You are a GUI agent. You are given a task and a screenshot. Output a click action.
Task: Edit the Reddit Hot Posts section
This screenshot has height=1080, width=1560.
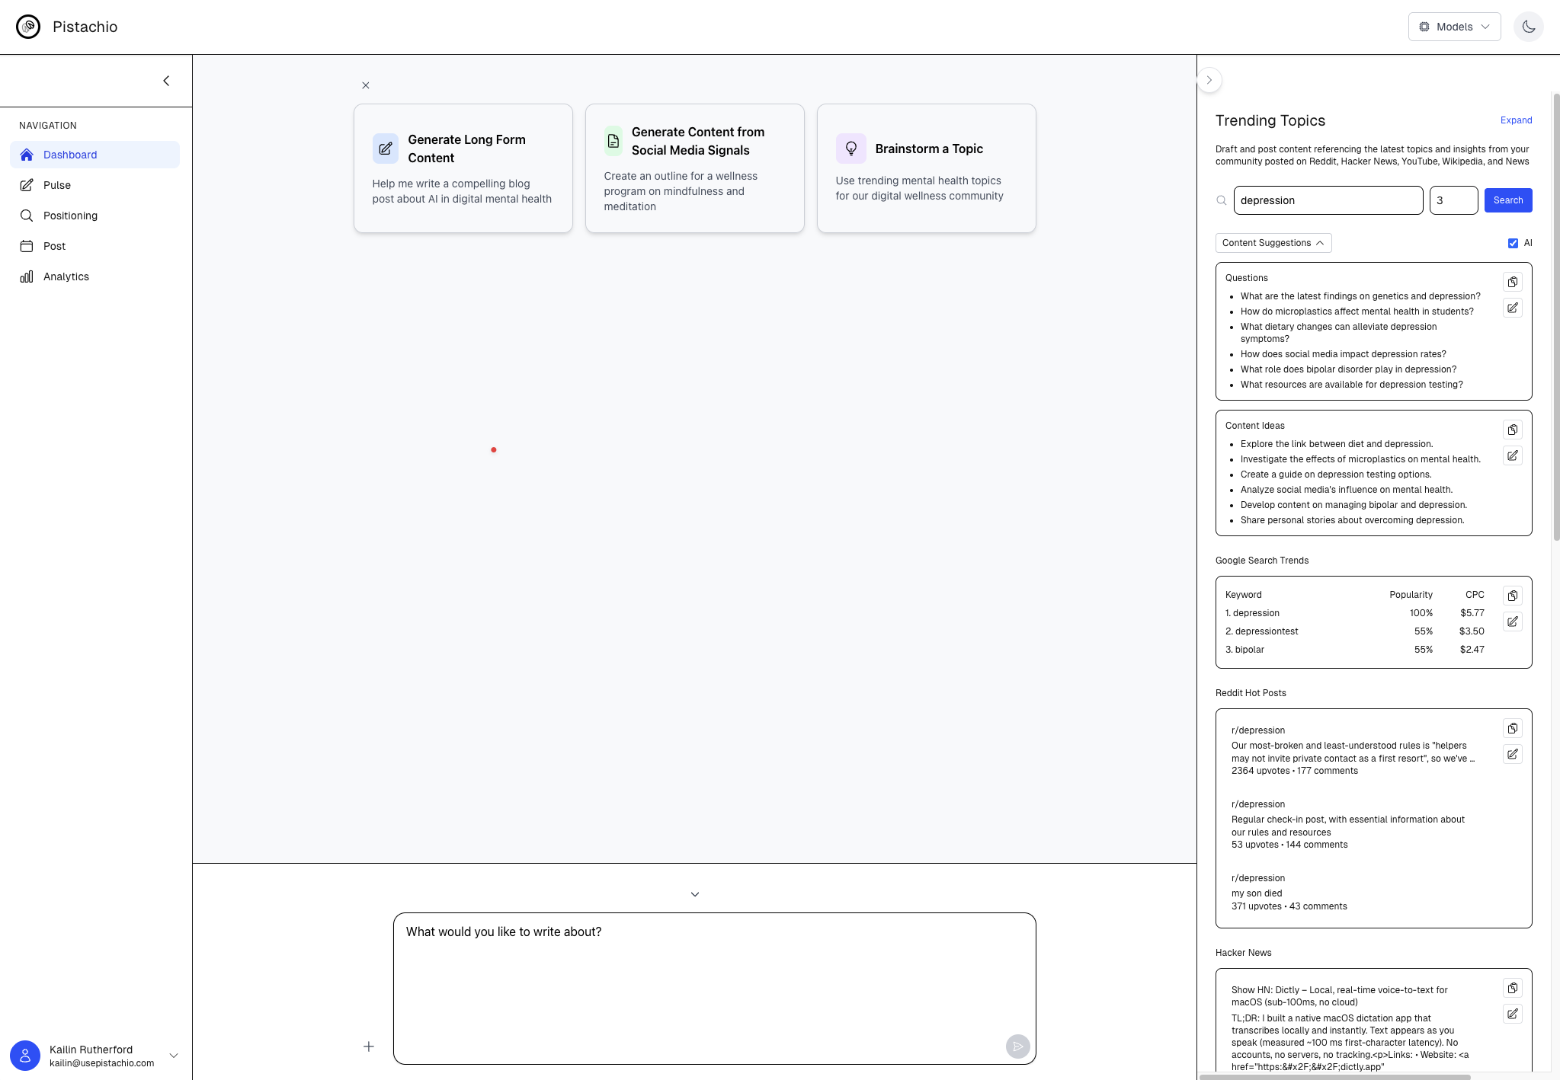(x=1512, y=754)
